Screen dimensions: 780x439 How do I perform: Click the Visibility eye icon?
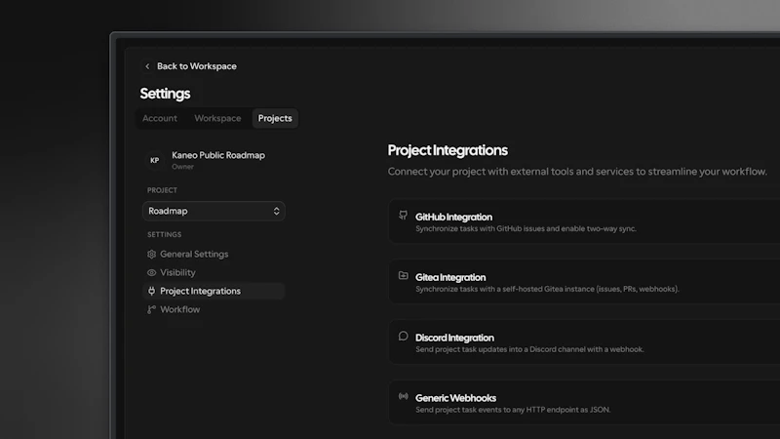(x=152, y=273)
